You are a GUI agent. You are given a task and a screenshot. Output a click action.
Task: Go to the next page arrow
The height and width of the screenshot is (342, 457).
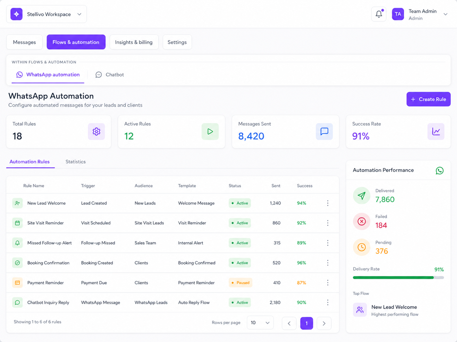coord(324,323)
